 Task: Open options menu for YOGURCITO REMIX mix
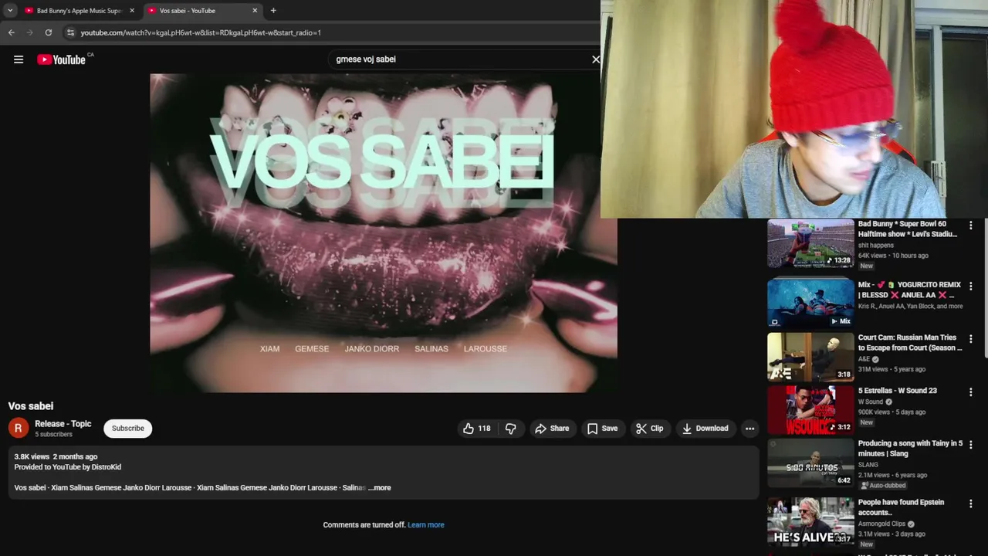click(x=971, y=286)
